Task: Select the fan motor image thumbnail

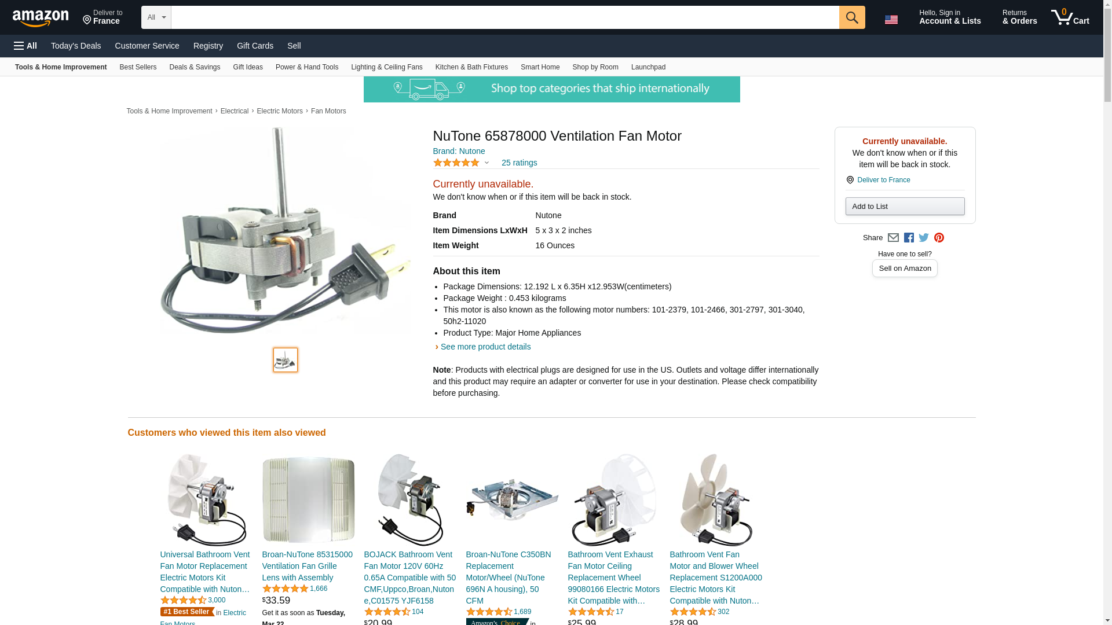Action: [286, 360]
